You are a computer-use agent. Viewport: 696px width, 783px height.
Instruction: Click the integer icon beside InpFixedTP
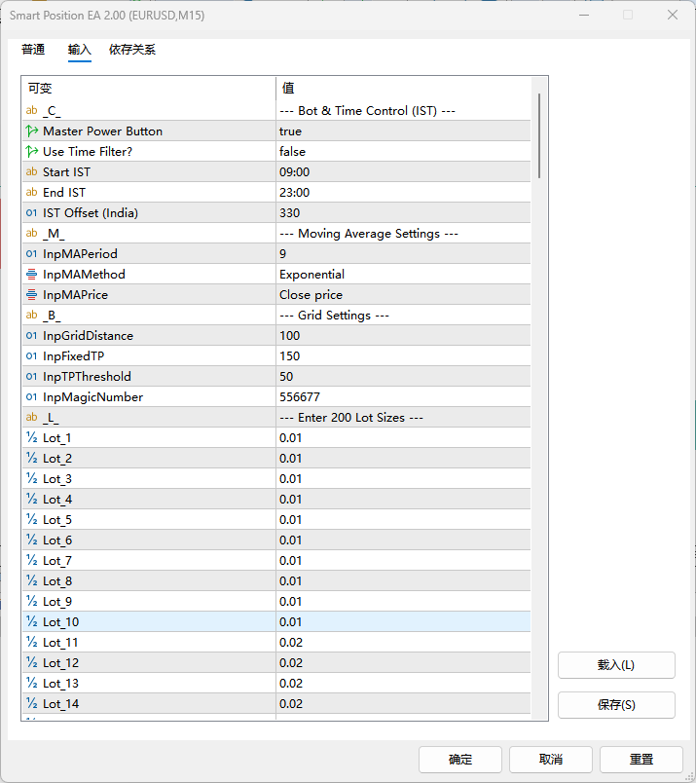[31, 356]
